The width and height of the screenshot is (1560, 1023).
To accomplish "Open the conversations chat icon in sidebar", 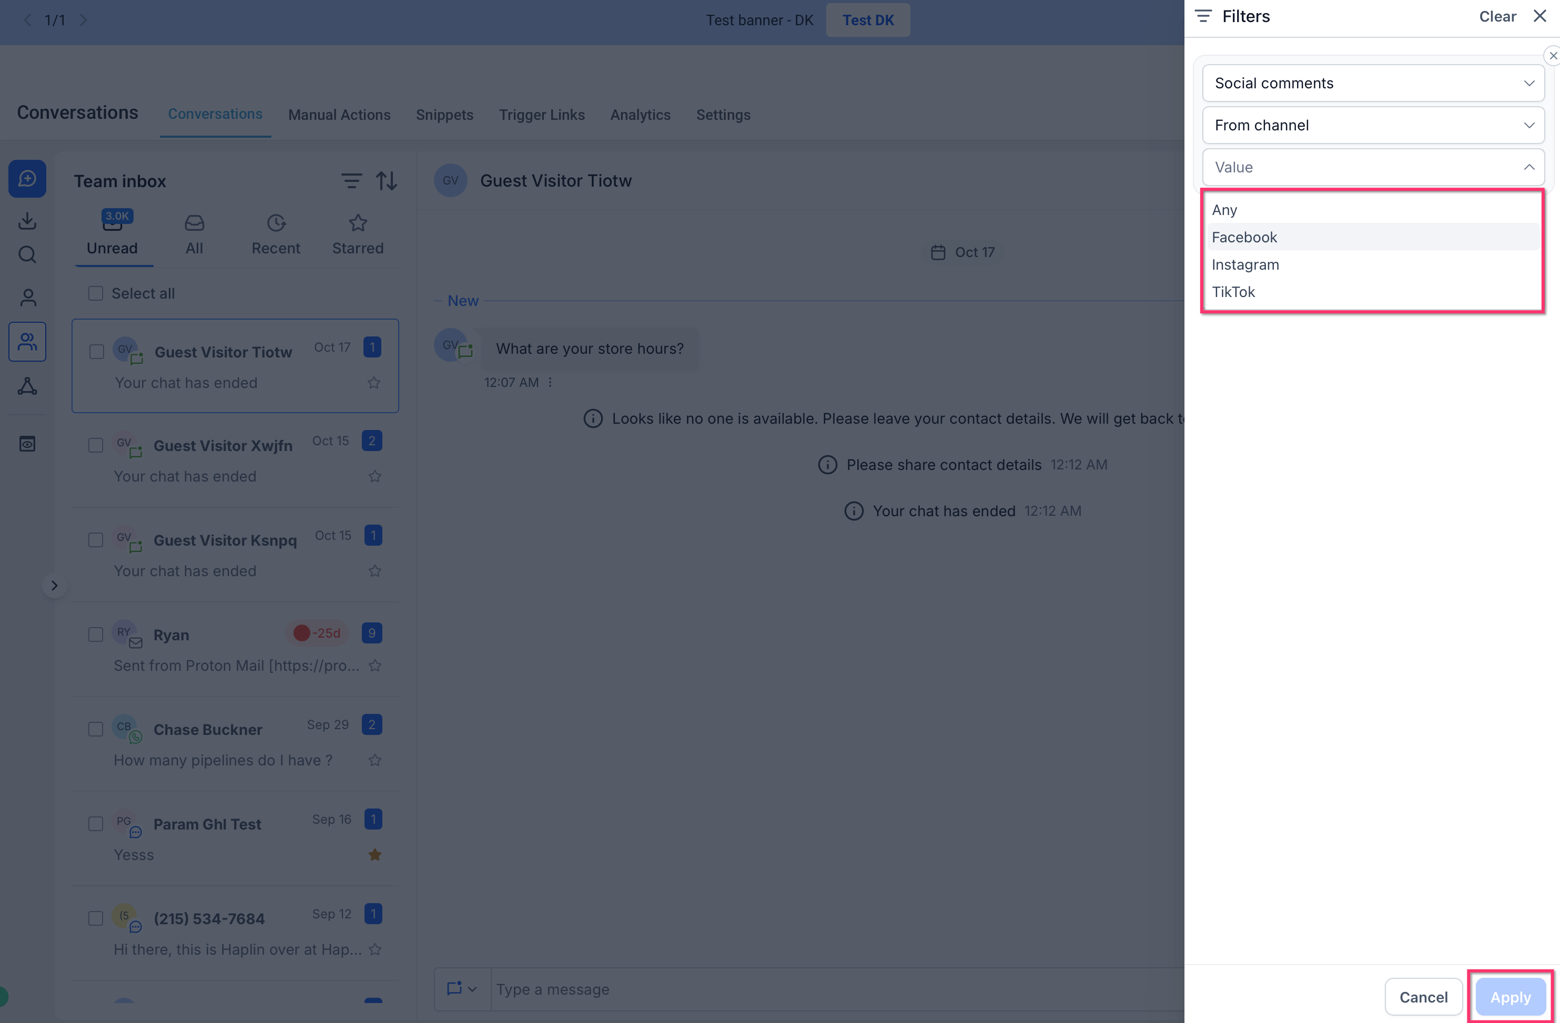I will 27,179.
